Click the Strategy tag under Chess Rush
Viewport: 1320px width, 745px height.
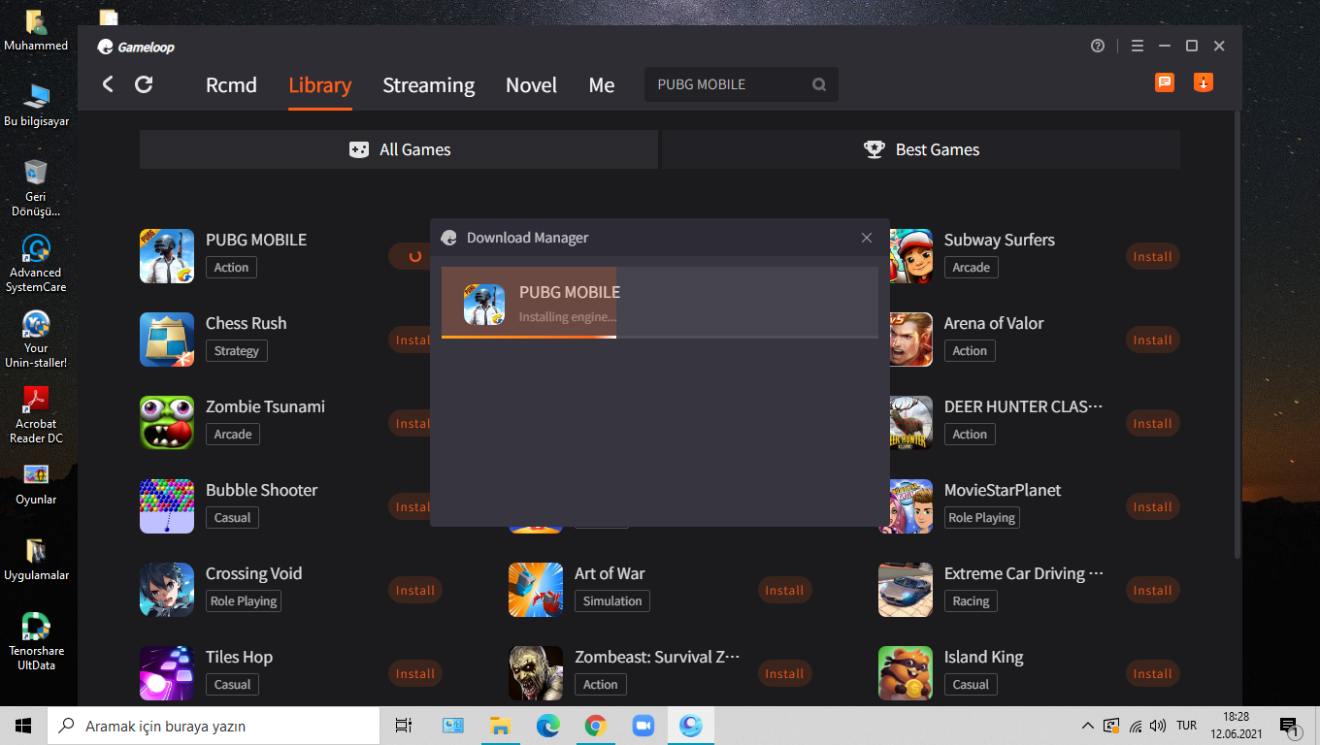(237, 351)
